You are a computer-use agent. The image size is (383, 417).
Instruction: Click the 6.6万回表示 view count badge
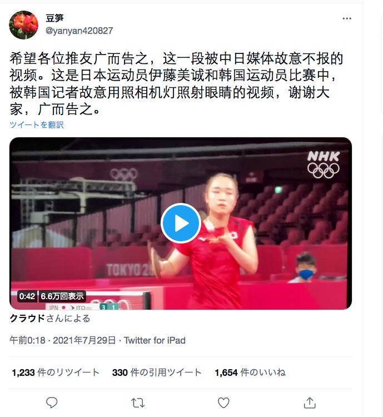tap(62, 296)
